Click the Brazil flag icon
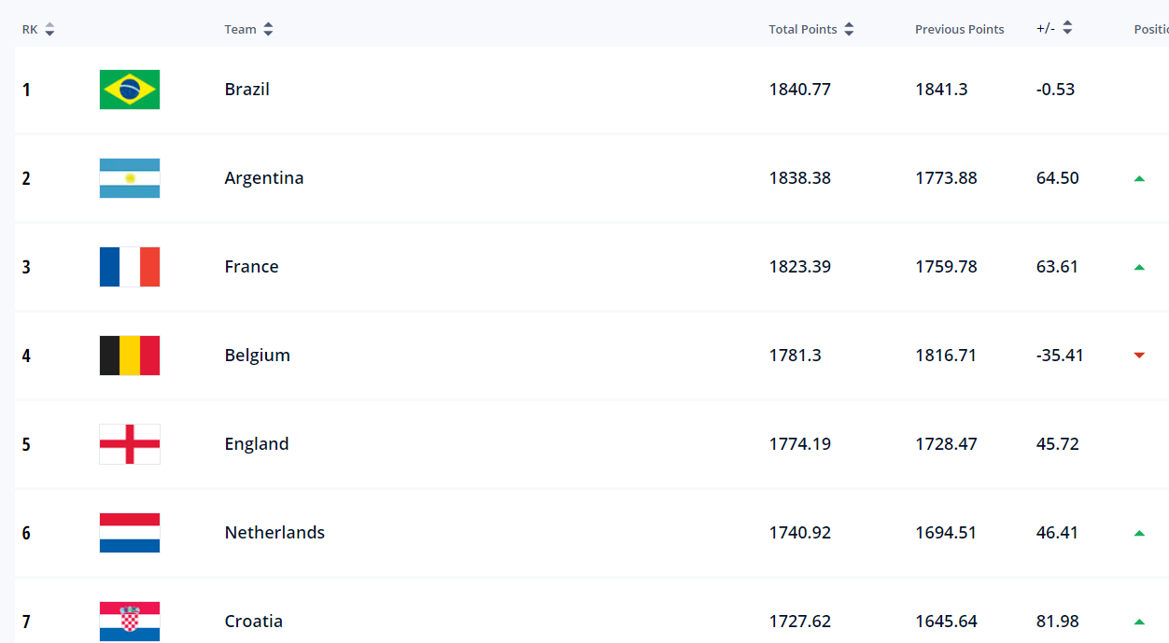Image resolution: width=1169 pixels, height=643 pixels. tap(130, 90)
